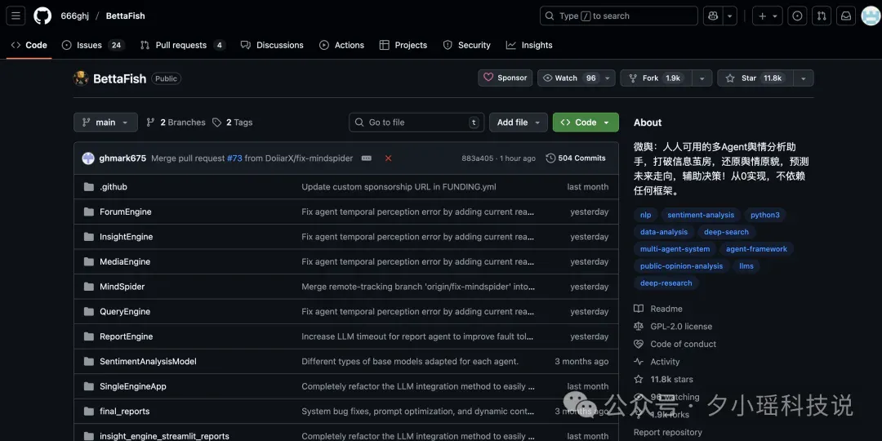882x441 pixels.
Task: Open the MediaEngine folder
Action: pos(125,261)
